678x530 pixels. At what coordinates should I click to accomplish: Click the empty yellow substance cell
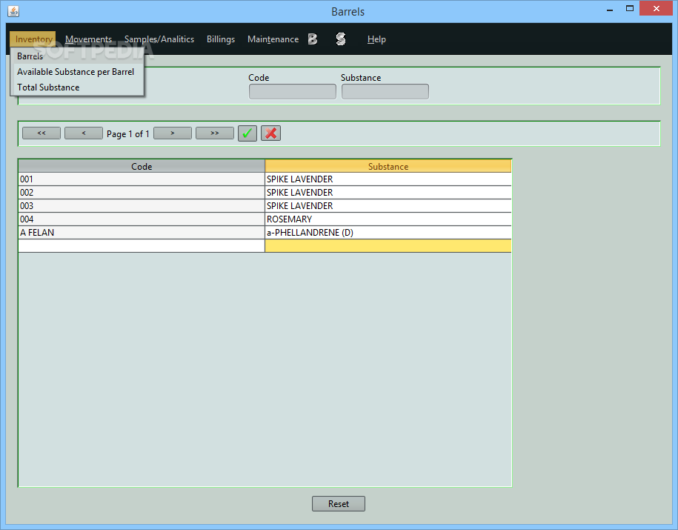(x=388, y=246)
